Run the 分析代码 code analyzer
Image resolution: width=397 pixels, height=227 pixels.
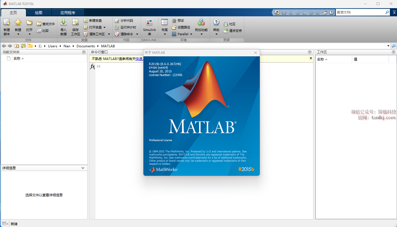pos(124,21)
